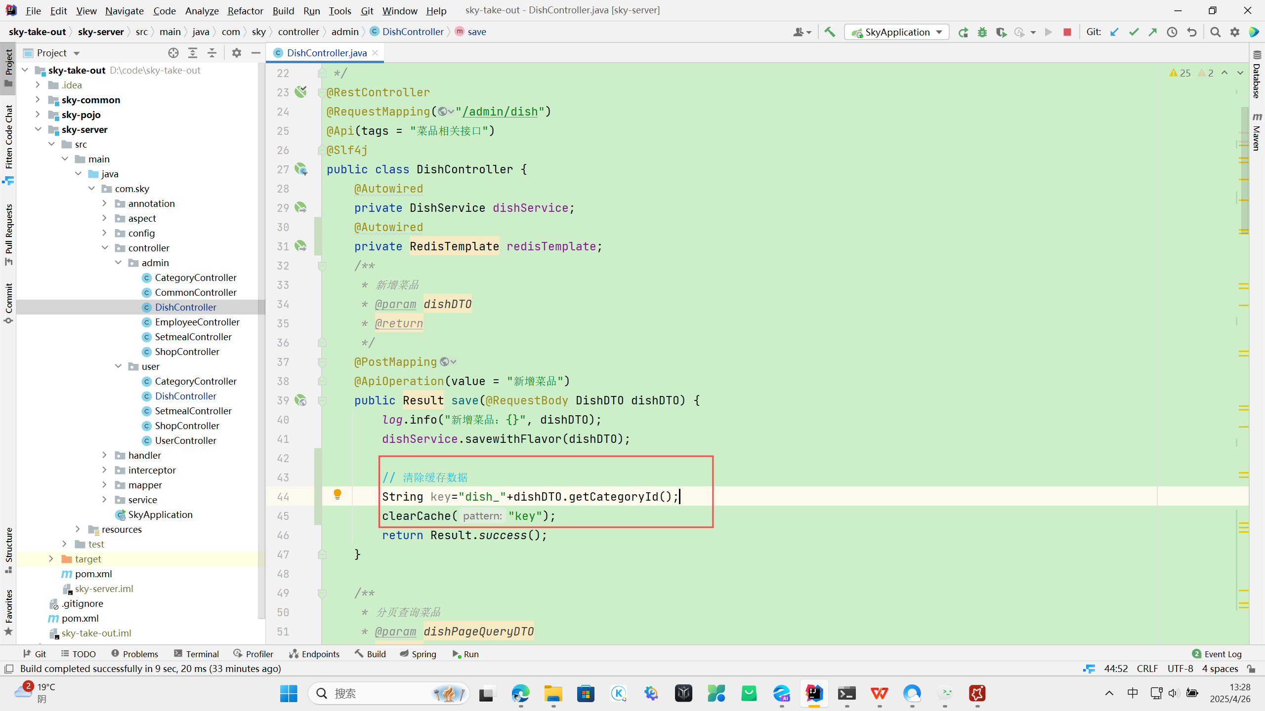
Task: Open EmployeeController in the project tree
Action: coord(197,322)
